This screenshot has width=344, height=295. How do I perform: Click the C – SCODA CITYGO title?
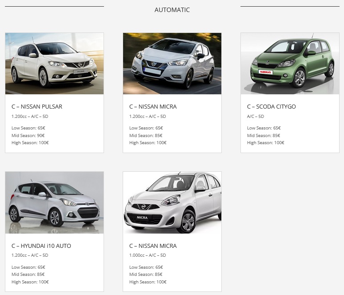pyautogui.click(x=271, y=107)
